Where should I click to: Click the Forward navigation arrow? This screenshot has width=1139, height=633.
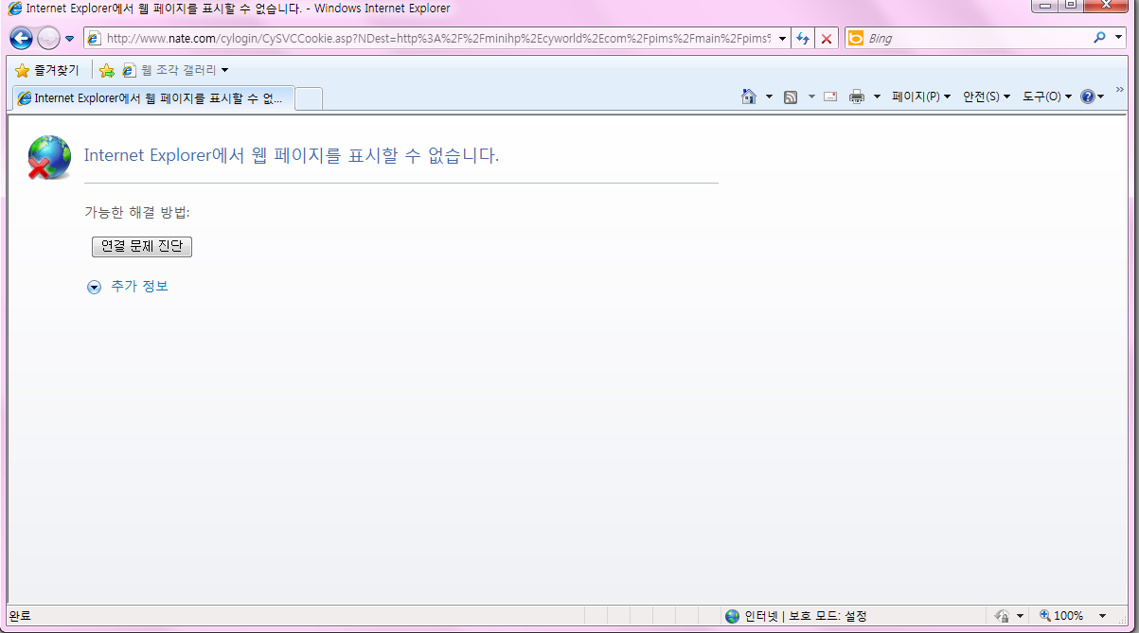(48, 38)
